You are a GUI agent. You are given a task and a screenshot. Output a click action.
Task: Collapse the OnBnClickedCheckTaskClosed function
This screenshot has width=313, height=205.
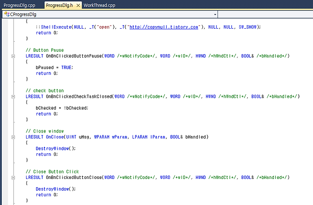[x=13, y=97]
